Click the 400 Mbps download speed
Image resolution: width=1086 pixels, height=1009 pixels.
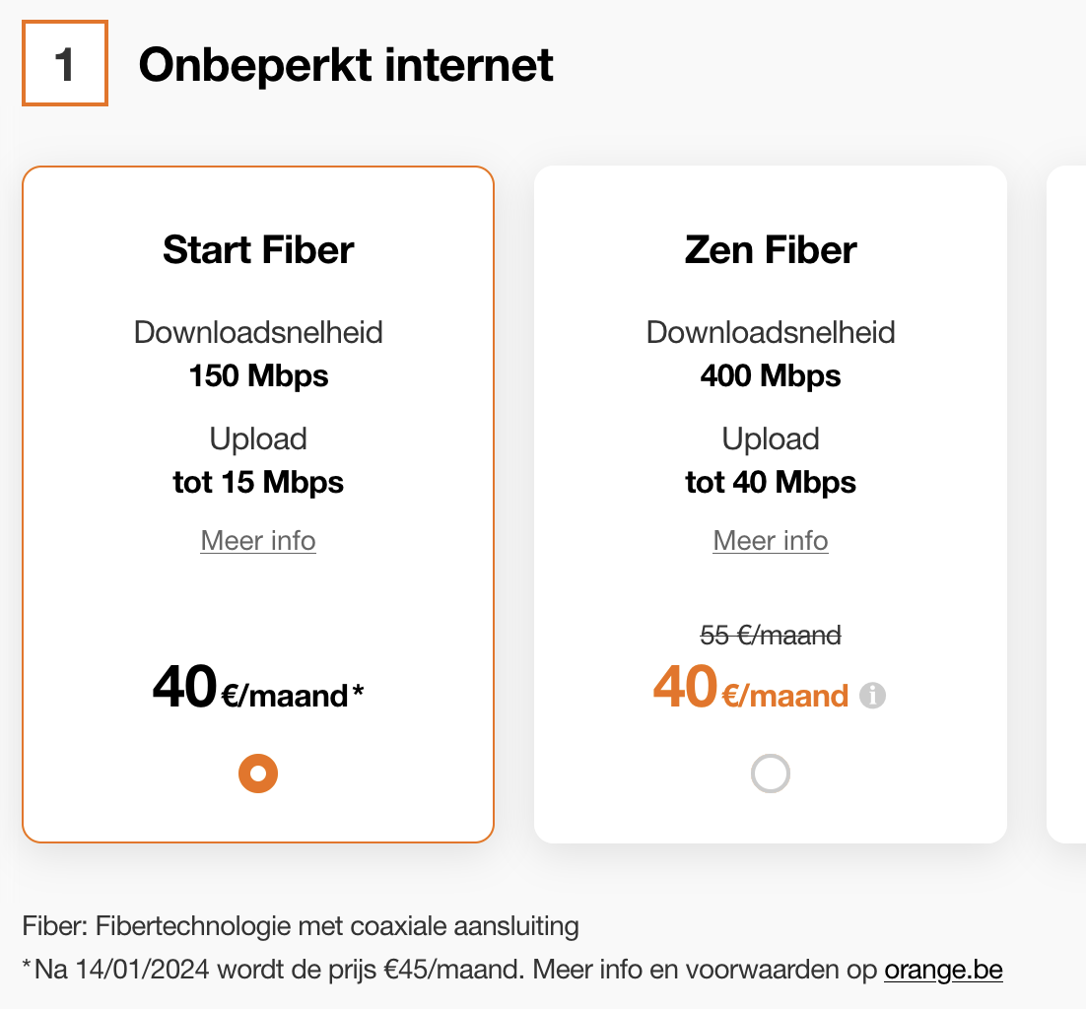click(x=771, y=376)
